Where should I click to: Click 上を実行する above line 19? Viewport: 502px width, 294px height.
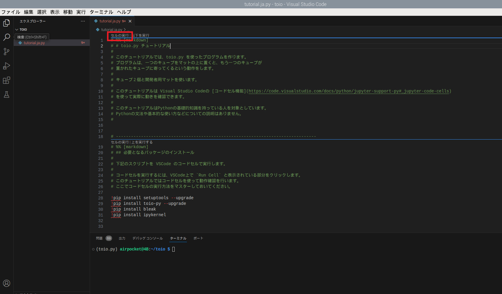[142, 142]
